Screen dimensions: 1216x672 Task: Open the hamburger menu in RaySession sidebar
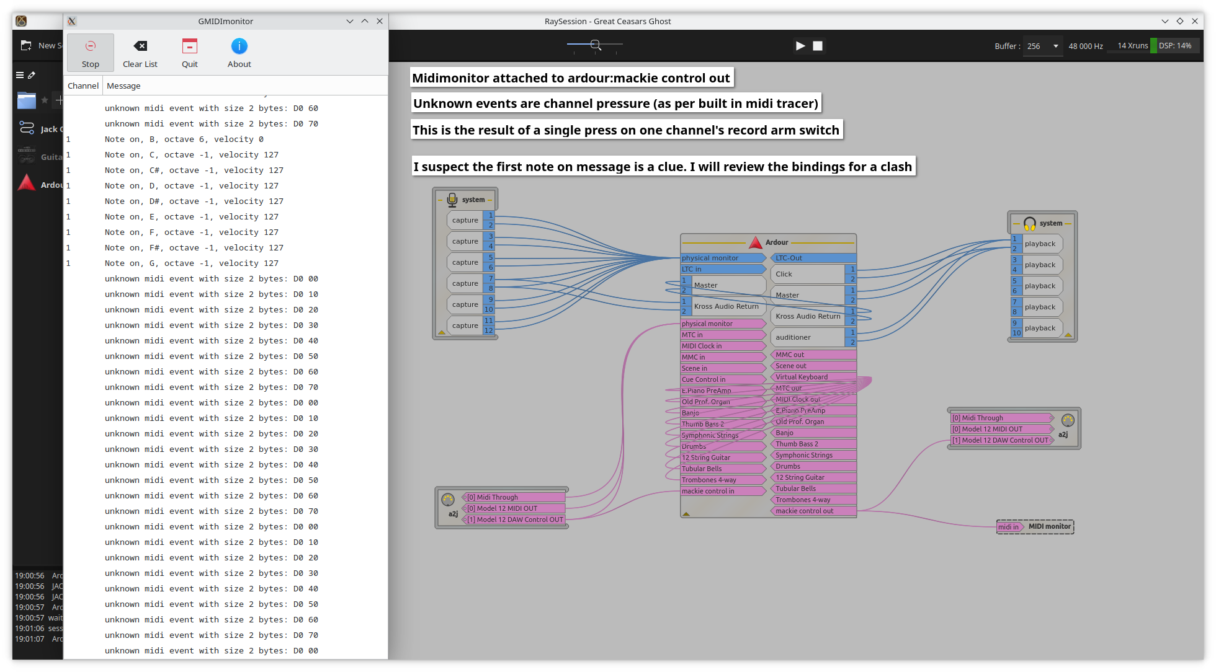[20, 75]
